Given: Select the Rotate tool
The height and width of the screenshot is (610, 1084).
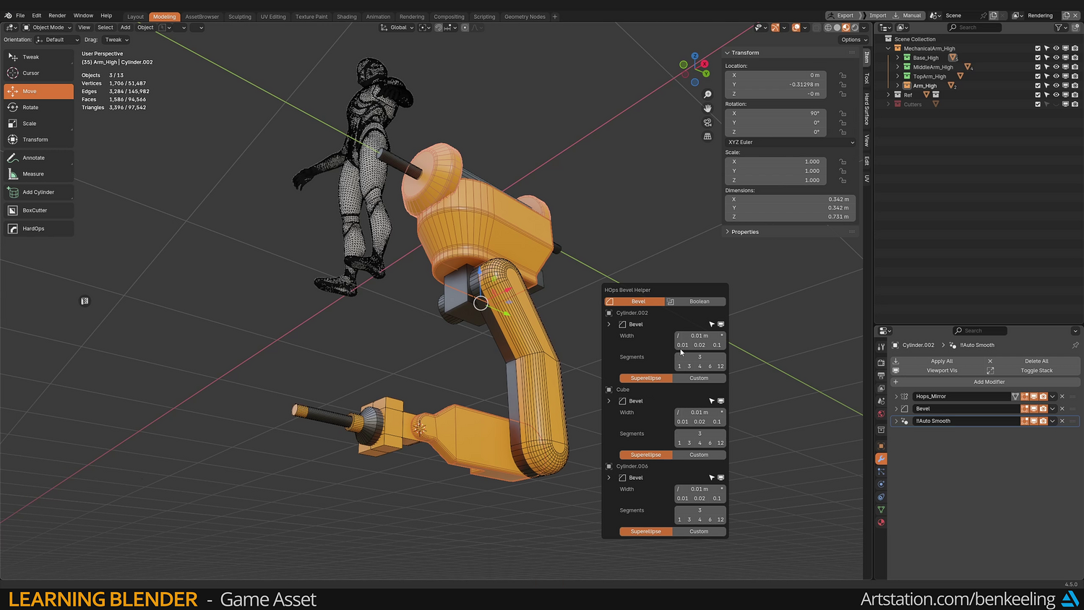Looking at the screenshot, I should tap(38, 107).
